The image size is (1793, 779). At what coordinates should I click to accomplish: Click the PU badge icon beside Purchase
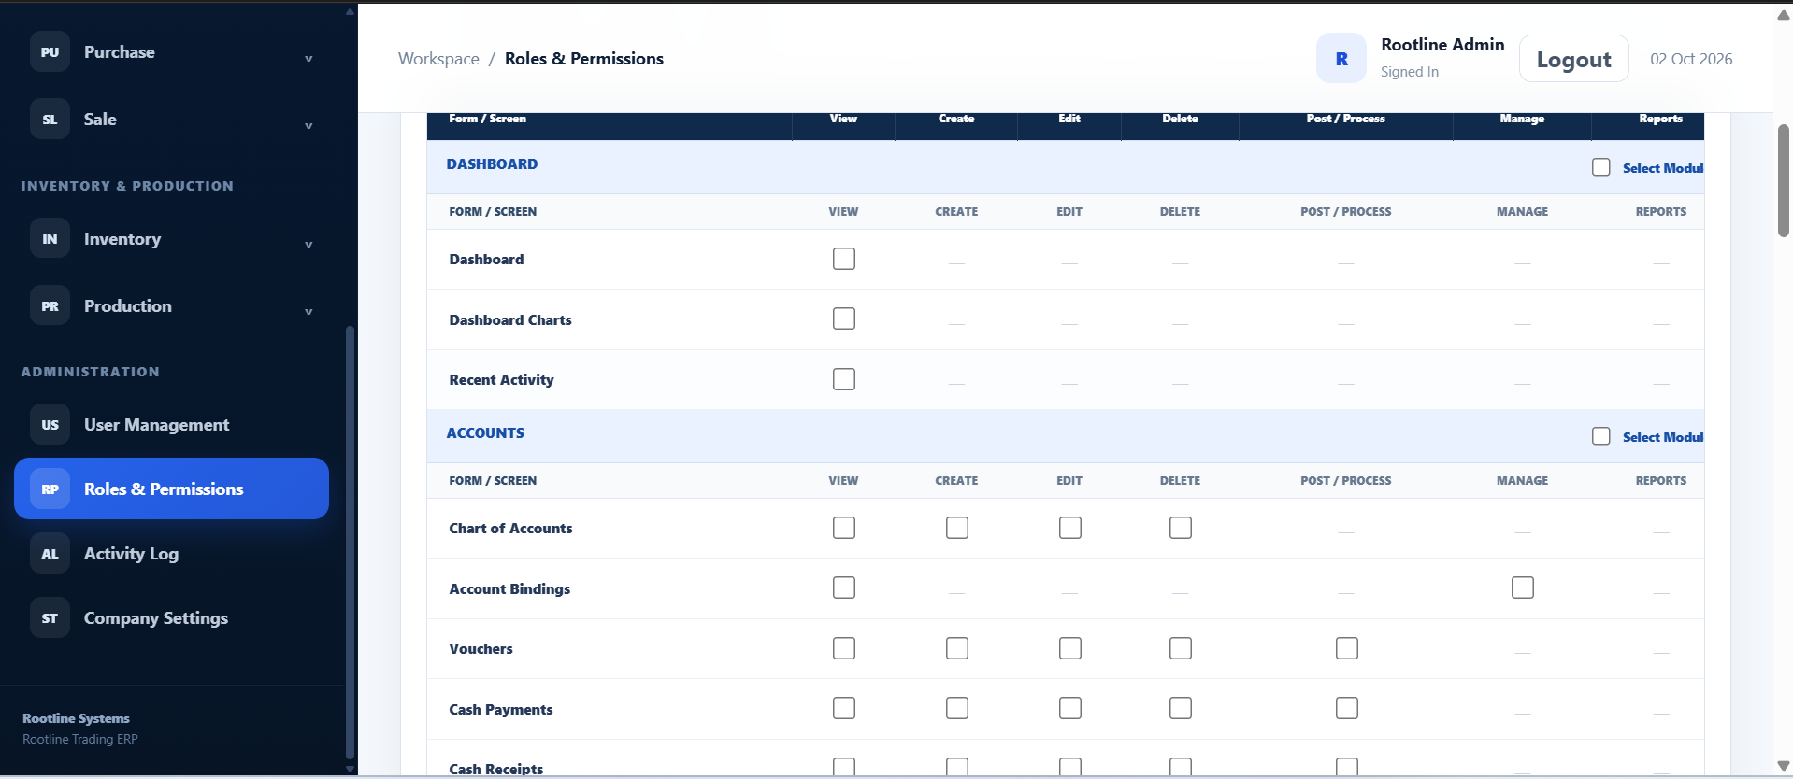click(50, 52)
